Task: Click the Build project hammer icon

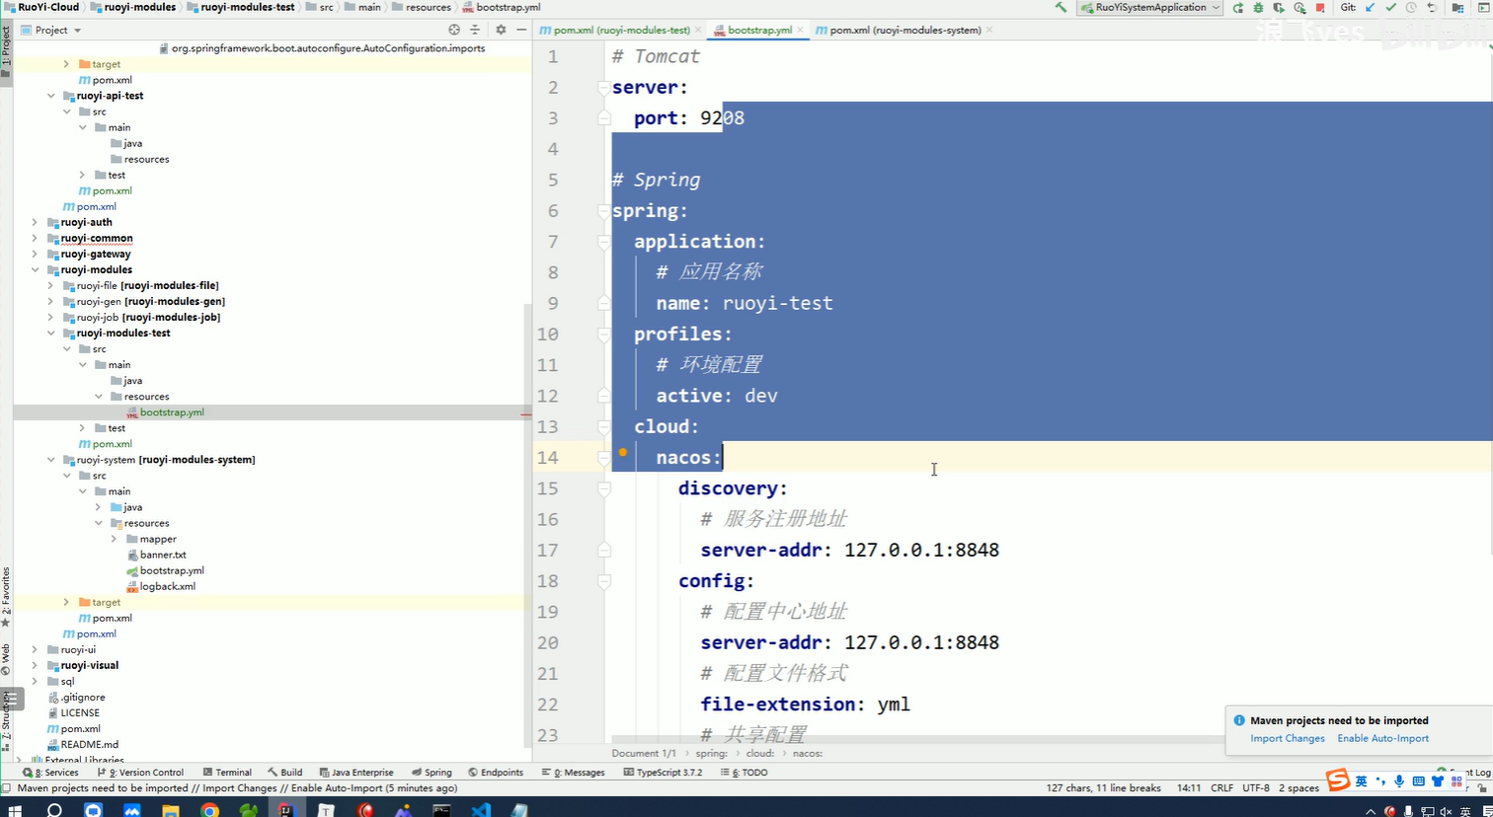Action: coord(1061,7)
